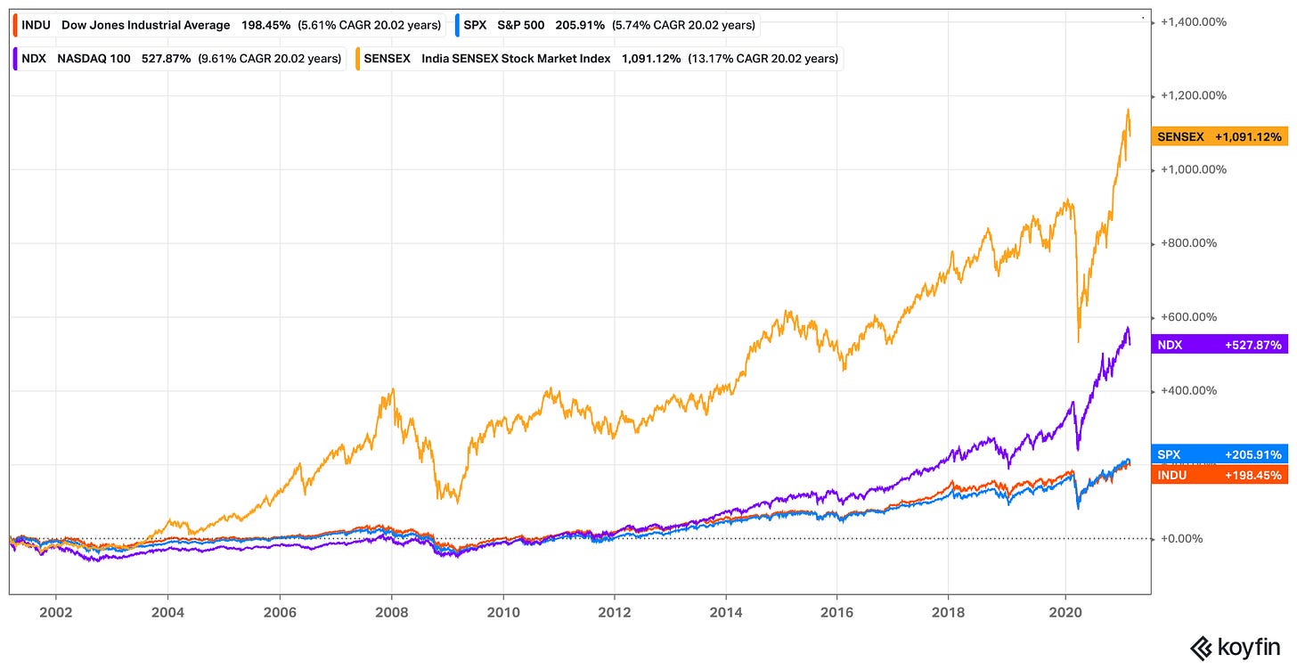This screenshot has width=1297, height=670.
Task: Click the +600.00% y-axis label
Action: click(1189, 317)
